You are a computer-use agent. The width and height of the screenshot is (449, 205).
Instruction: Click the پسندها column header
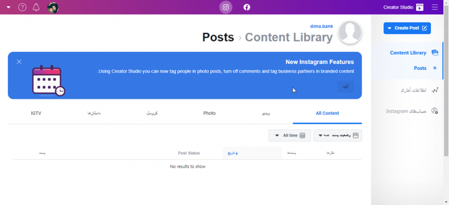tap(291, 153)
